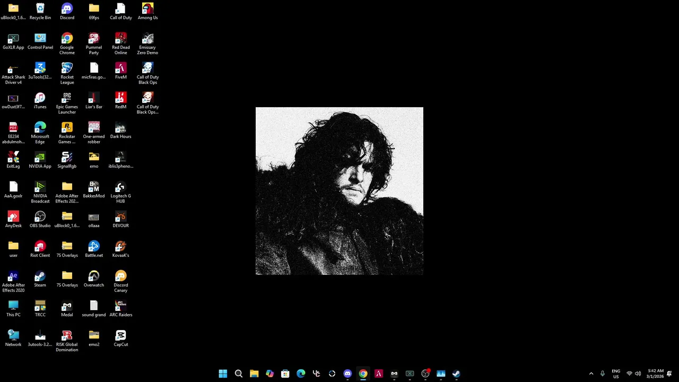Select the sound grand text file
679x382 pixels.
coord(94,309)
